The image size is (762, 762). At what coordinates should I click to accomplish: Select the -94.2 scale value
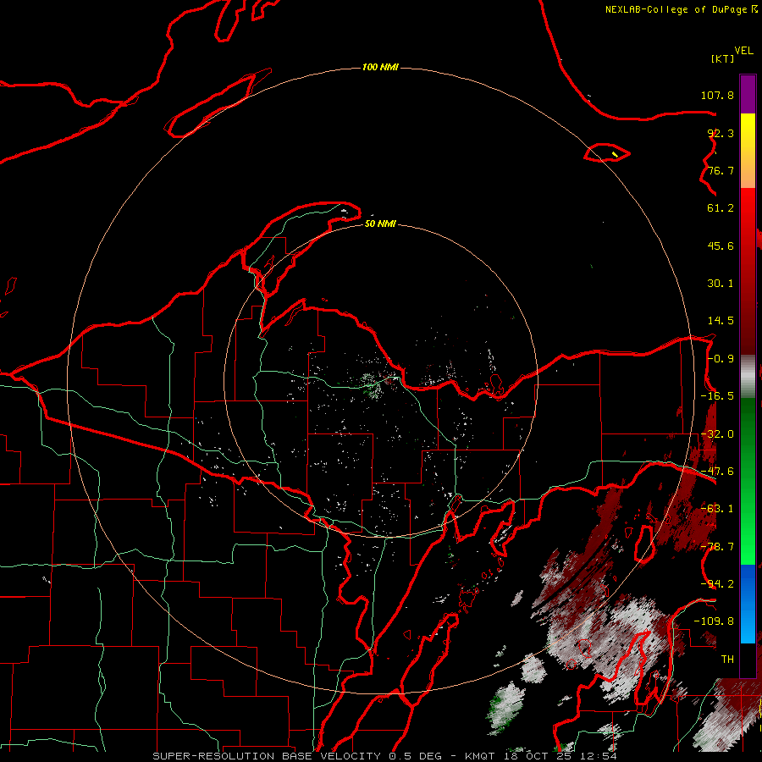(717, 583)
